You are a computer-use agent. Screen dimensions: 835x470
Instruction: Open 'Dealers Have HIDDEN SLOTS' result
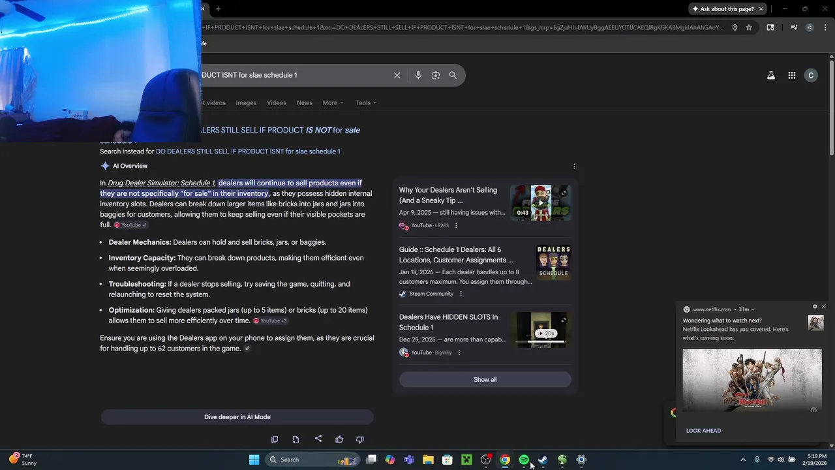coord(448,322)
